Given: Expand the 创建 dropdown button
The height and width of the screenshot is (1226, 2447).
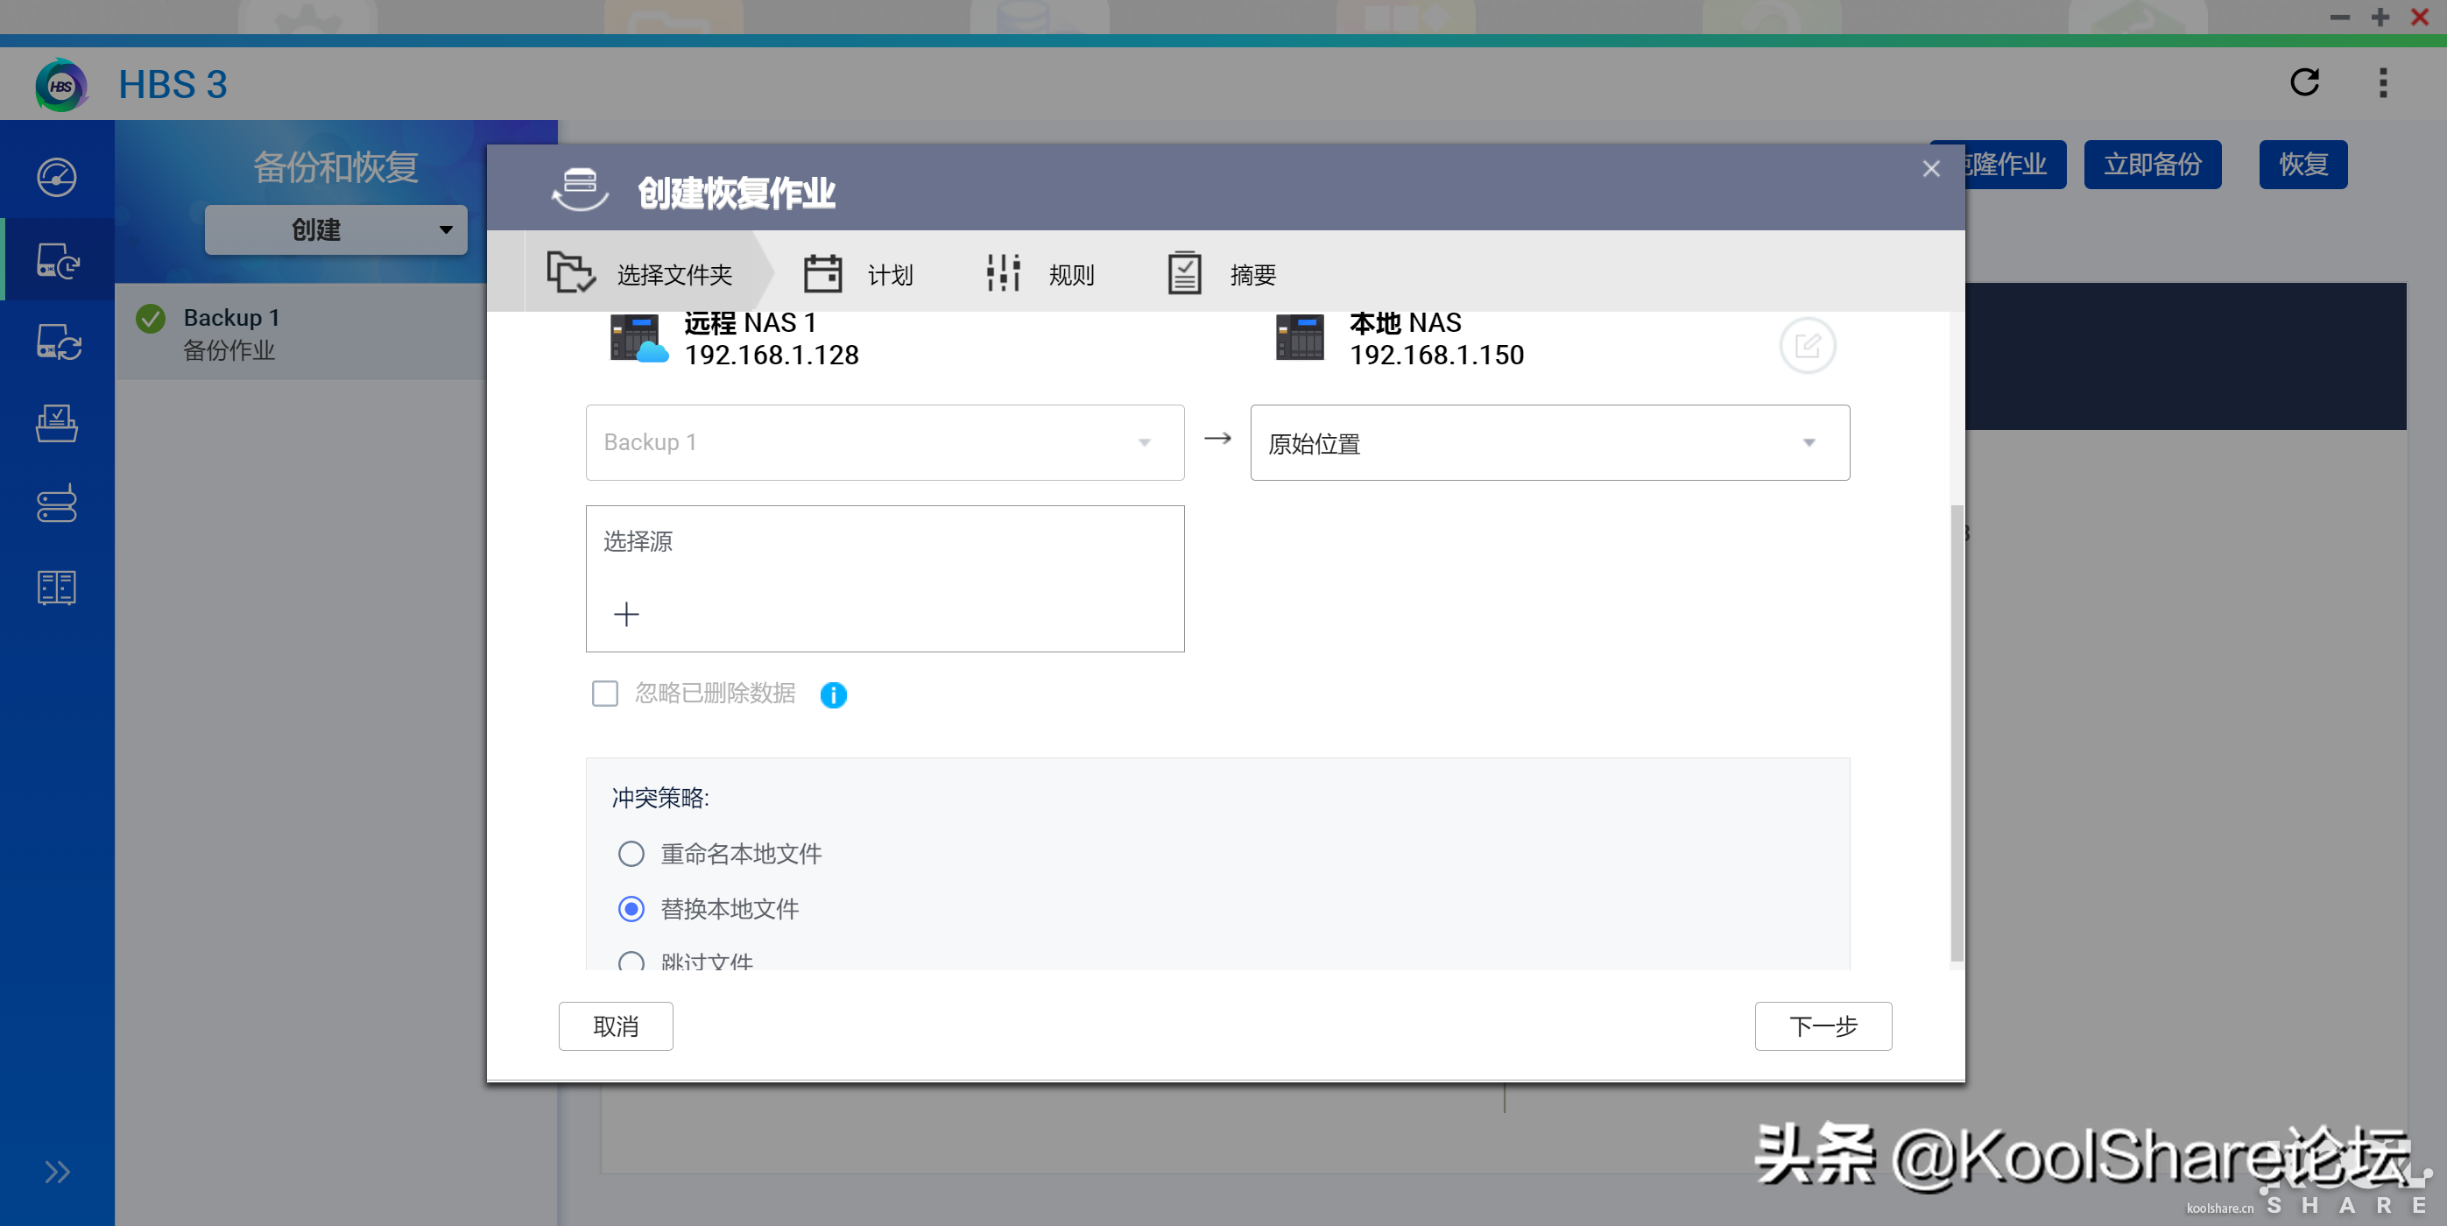Looking at the screenshot, I should click(x=335, y=229).
